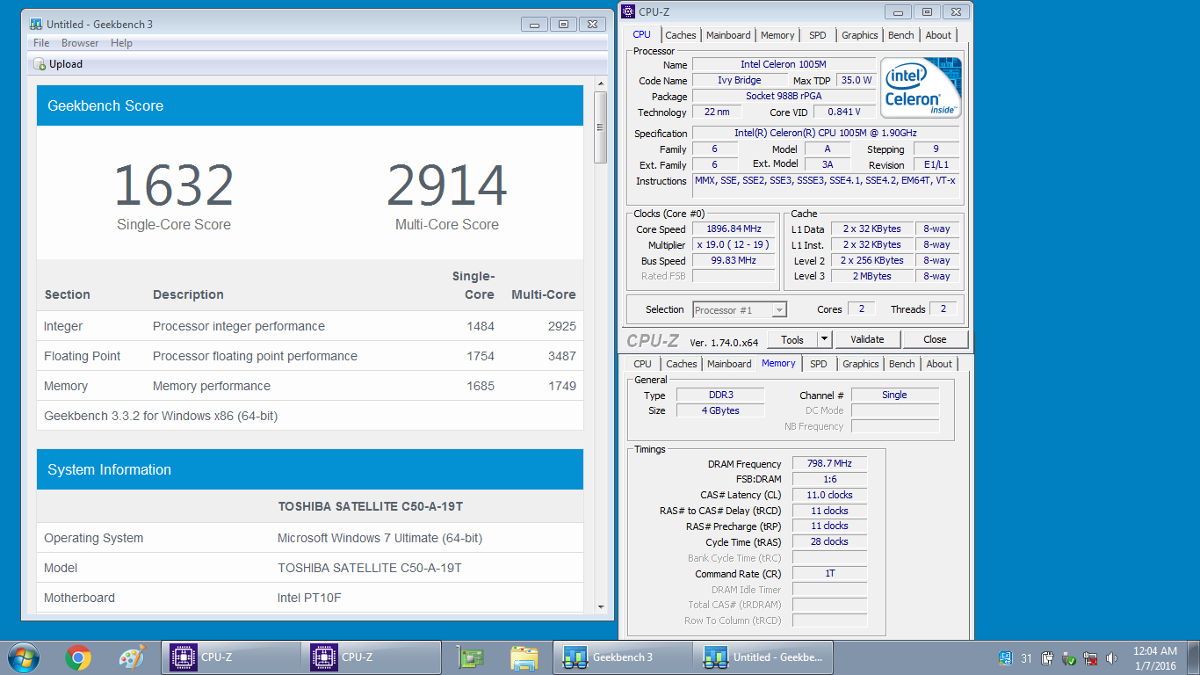The width and height of the screenshot is (1200, 675).
Task: Select Graphics tab in CPU-Z processor window
Action: coord(859,35)
